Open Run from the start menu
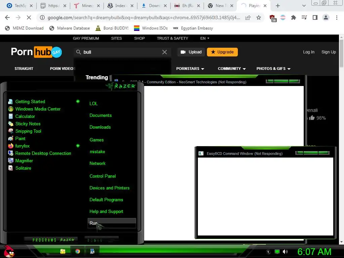Screen dimensions: 344x258 click(x=112, y=223)
